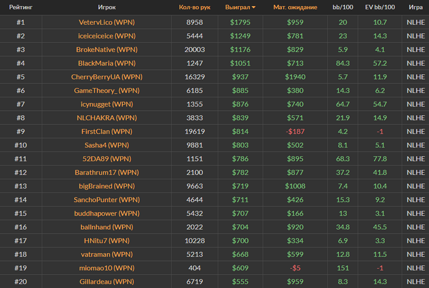Sort by Мат. ожидание column header
This screenshot has width=429, height=288.
coord(295,7)
